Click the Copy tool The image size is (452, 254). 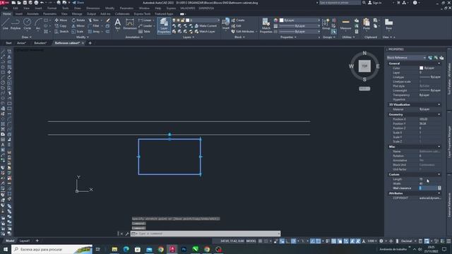pos(61,26)
